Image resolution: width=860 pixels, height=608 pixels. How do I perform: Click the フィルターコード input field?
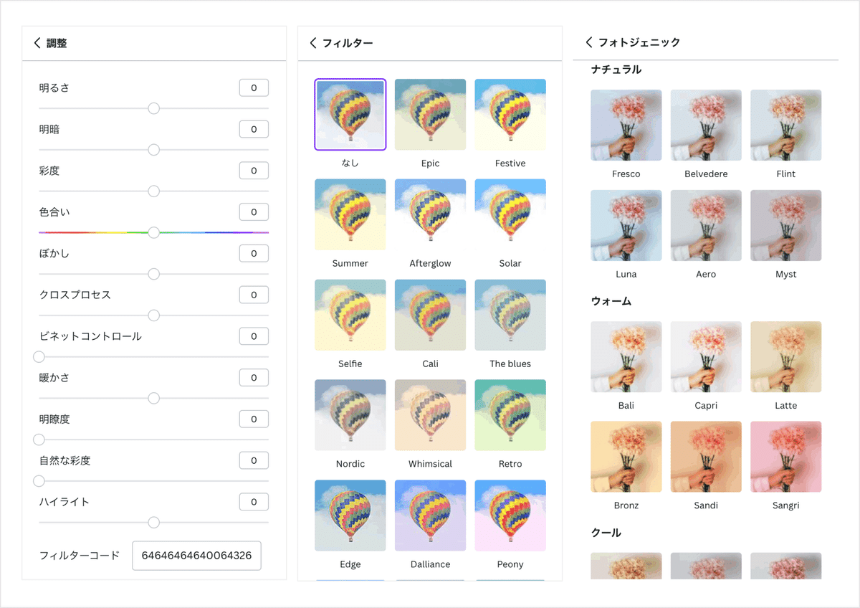[196, 556]
